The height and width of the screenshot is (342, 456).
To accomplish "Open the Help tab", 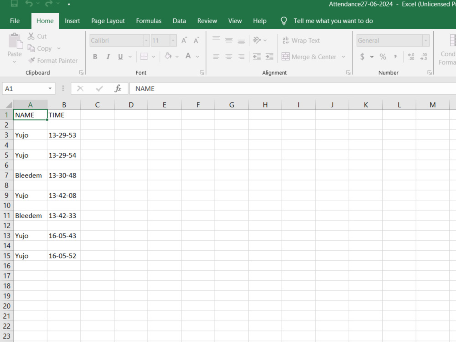I will coord(260,21).
